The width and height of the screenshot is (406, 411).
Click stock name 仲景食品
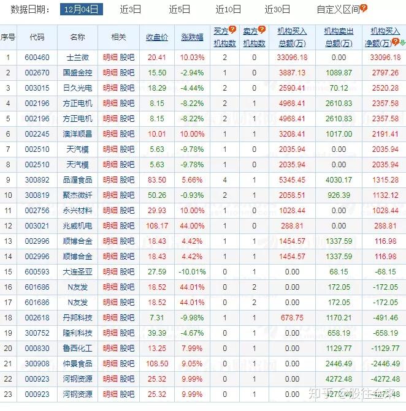tap(77, 364)
